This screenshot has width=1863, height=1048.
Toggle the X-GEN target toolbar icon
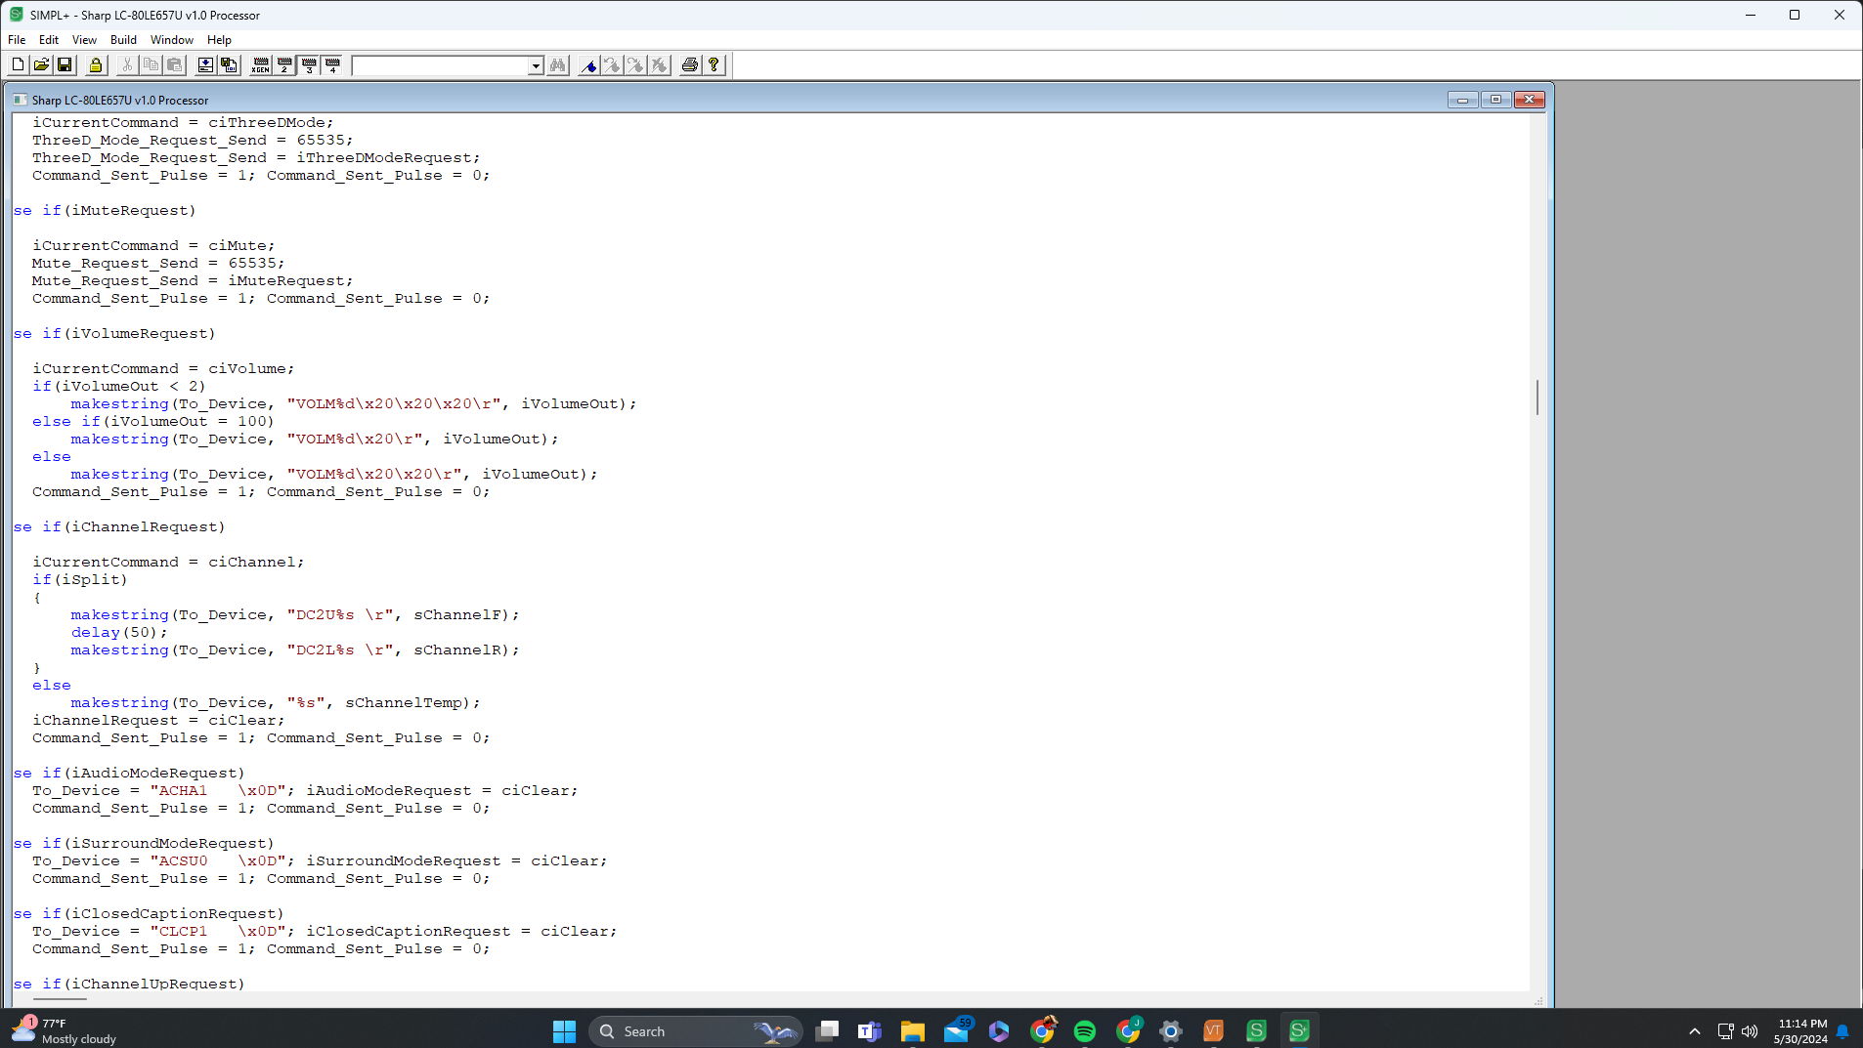[261, 65]
